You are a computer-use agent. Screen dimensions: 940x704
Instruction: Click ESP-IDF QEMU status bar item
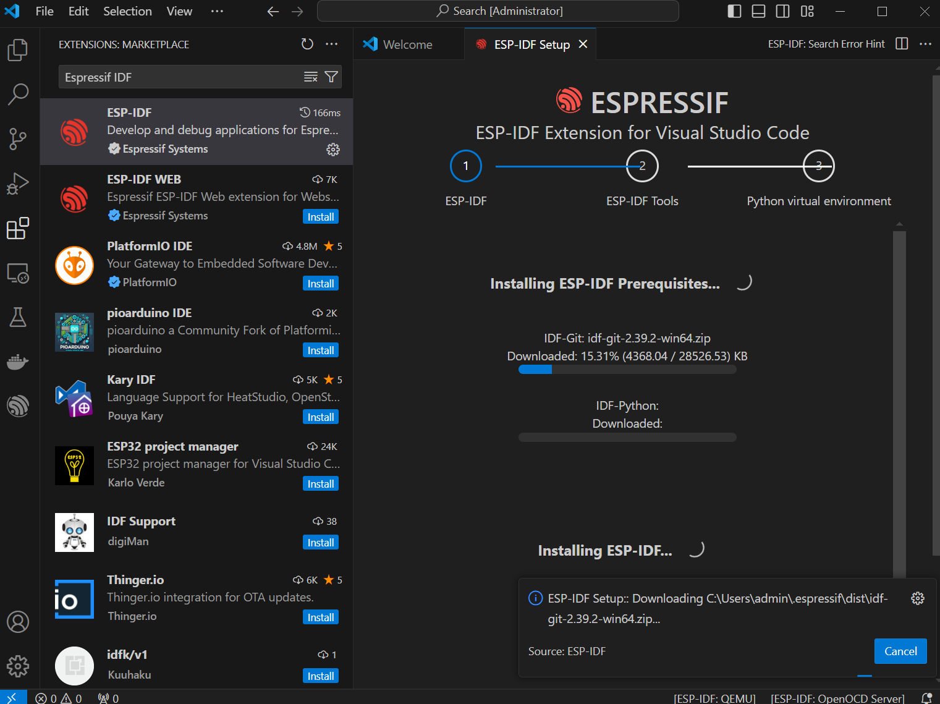click(714, 698)
